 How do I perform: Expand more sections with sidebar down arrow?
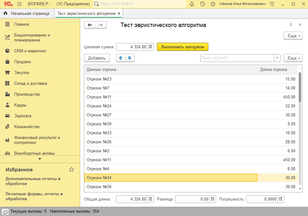point(40,159)
